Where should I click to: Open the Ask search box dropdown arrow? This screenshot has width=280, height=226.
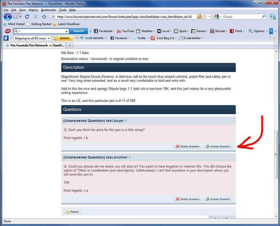coord(67,31)
